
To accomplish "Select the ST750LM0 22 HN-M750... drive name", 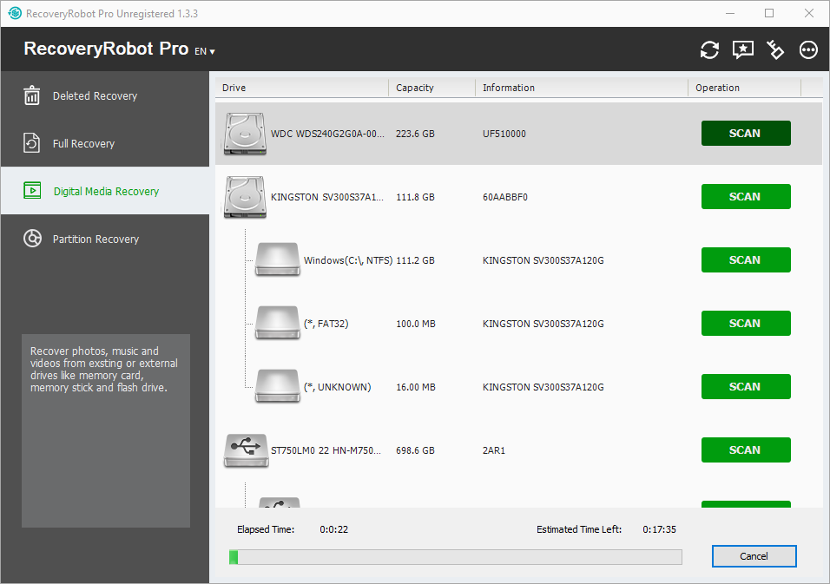I will pos(326,450).
